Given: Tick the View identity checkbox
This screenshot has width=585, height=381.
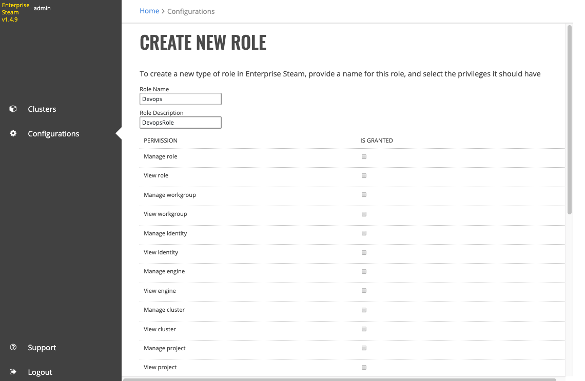Looking at the screenshot, I should click(x=364, y=252).
